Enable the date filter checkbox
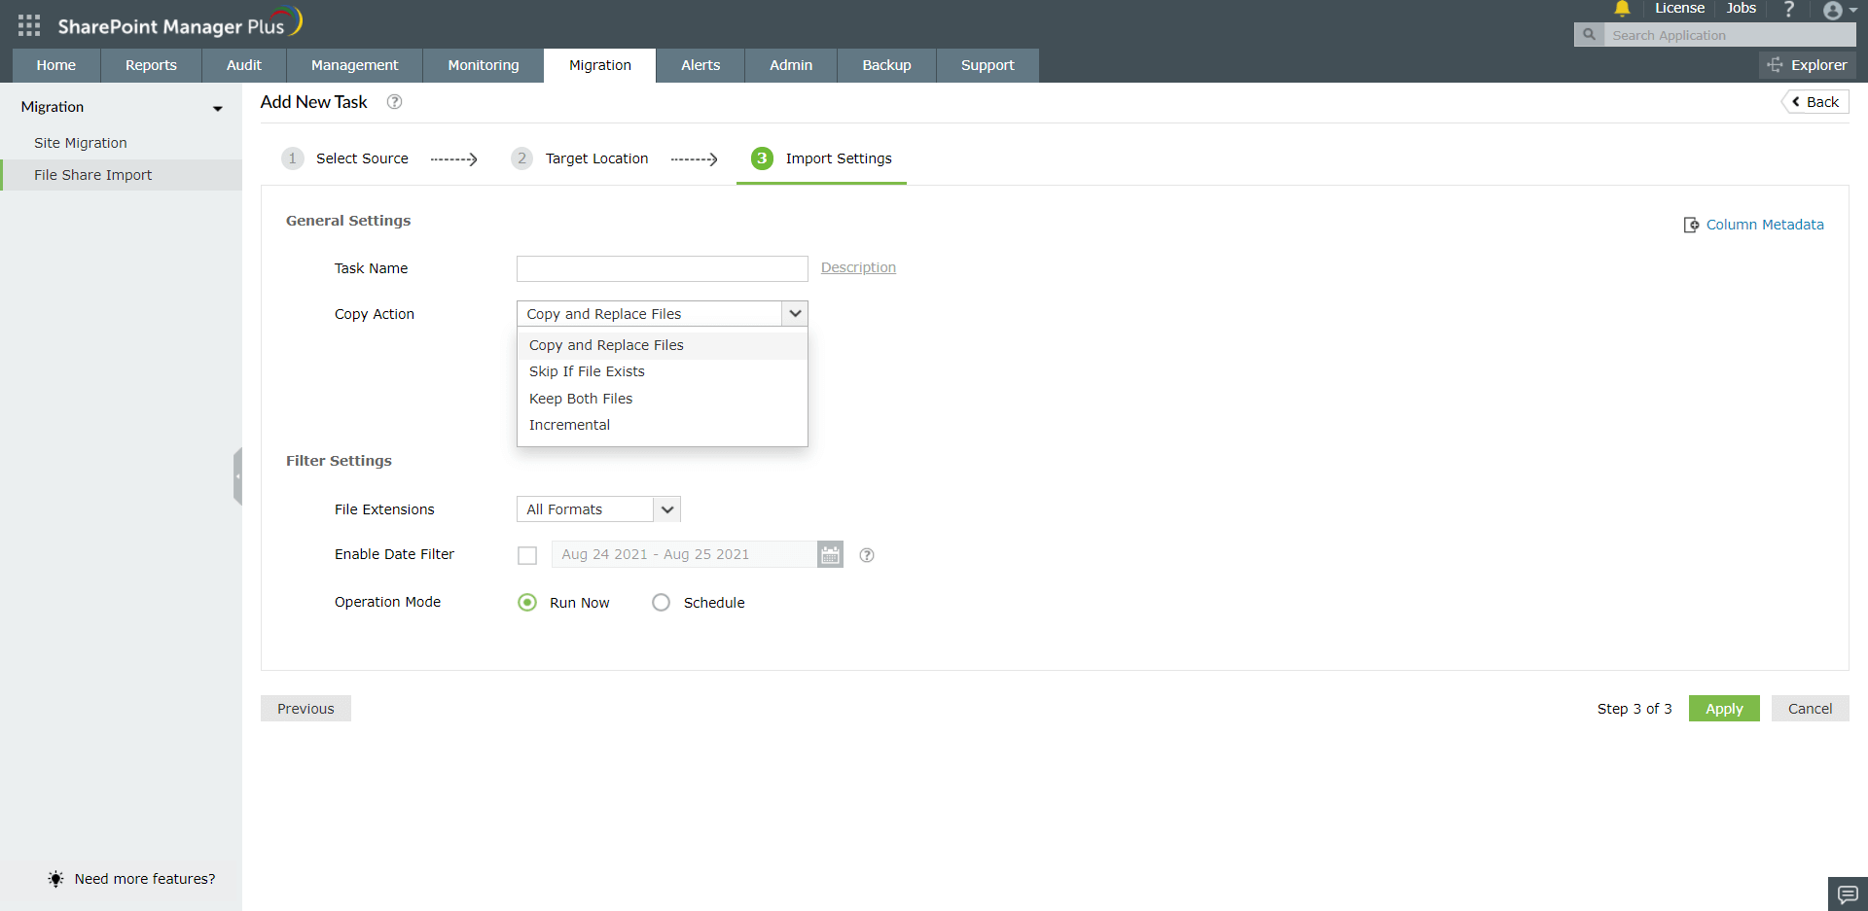Image resolution: width=1868 pixels, height=911 pixels. tap(527, 555)
